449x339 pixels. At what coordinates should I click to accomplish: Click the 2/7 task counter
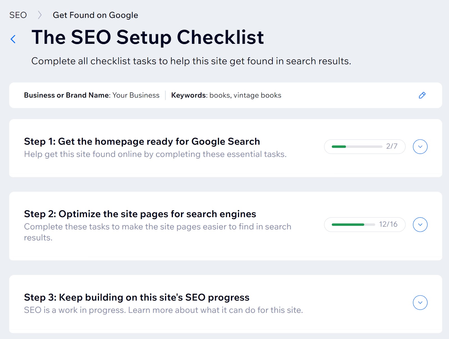pos(392,146)
